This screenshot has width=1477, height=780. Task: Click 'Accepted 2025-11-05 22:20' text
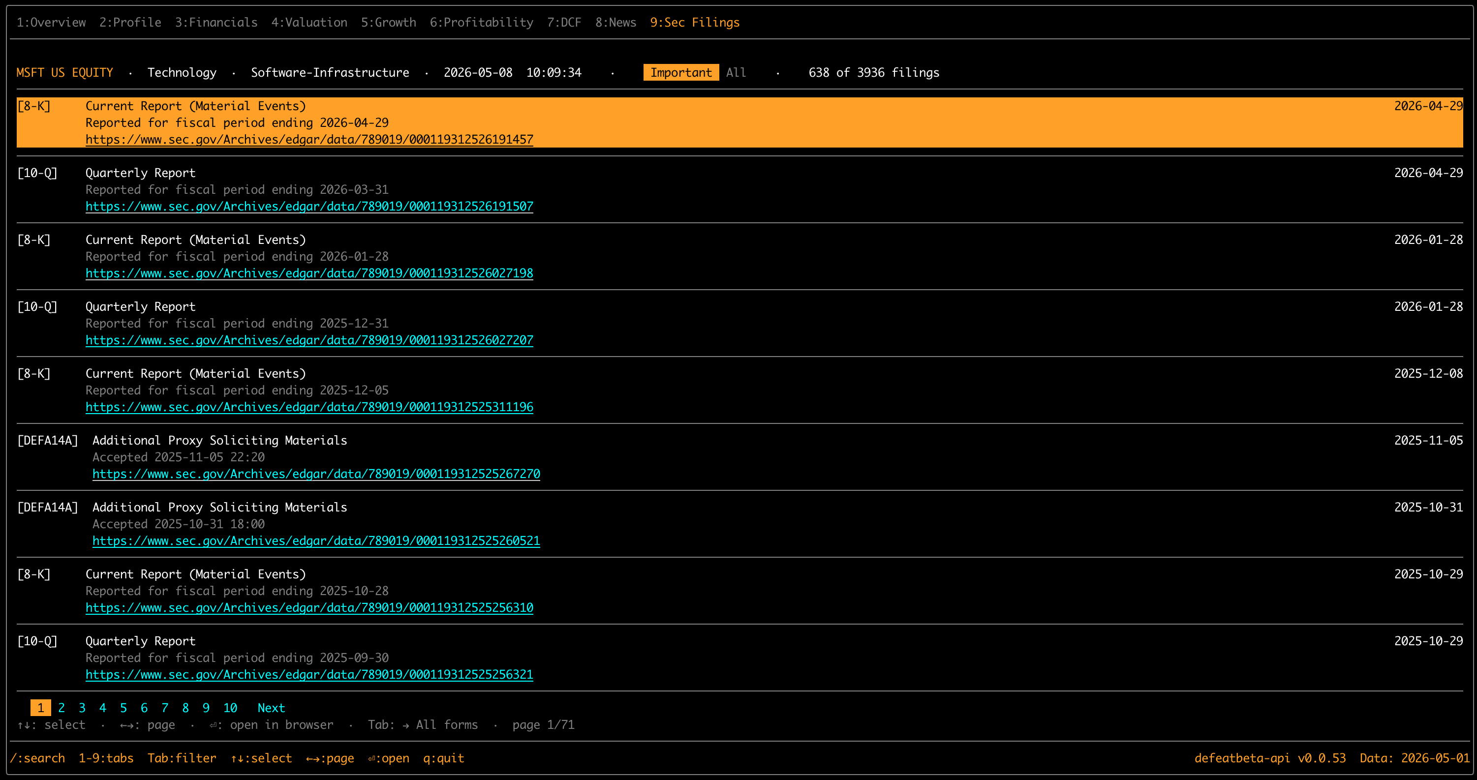click(x=178, y=457)
